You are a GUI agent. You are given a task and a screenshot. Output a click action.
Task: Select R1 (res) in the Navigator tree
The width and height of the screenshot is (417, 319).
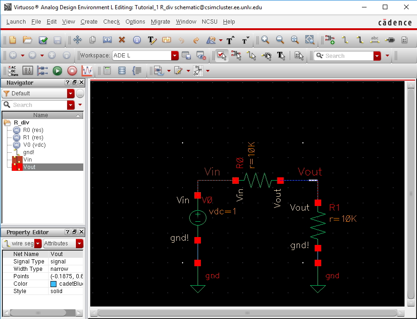[33, 138]
